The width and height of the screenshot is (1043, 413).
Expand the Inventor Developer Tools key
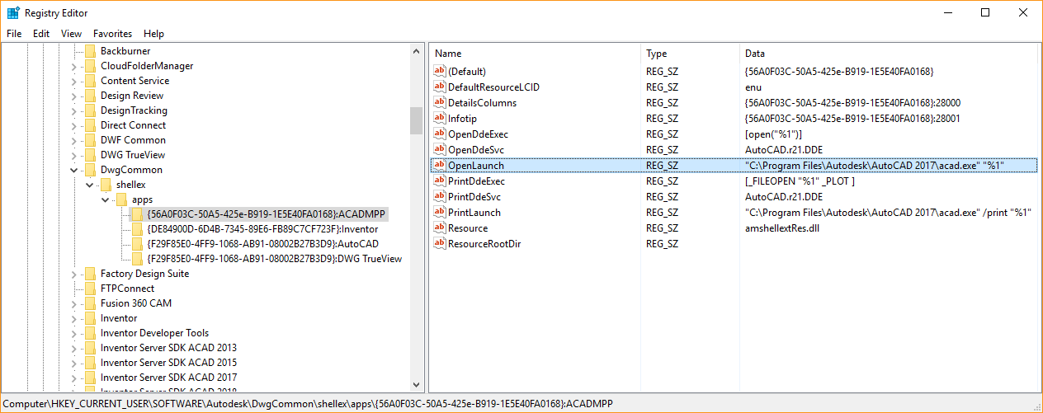(74, 333)
